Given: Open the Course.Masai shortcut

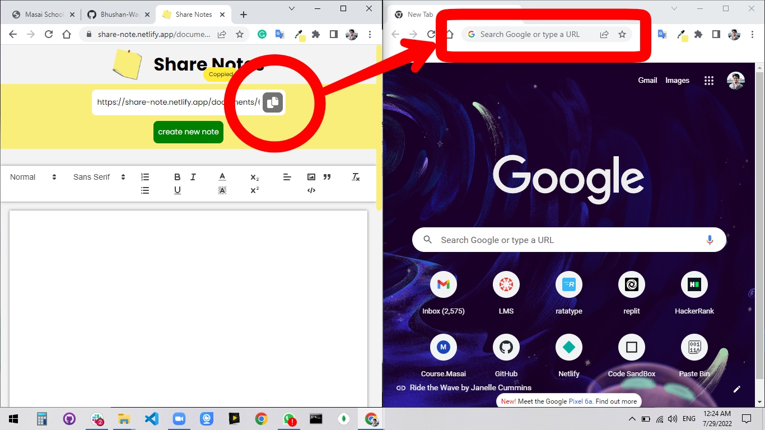Looking at the screenshot, I should click(444, 357).
